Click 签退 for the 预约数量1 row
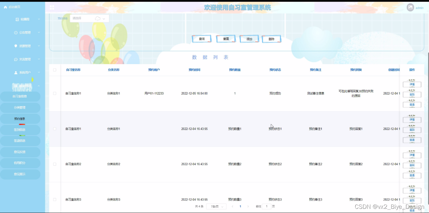 (x=412, y=140)
